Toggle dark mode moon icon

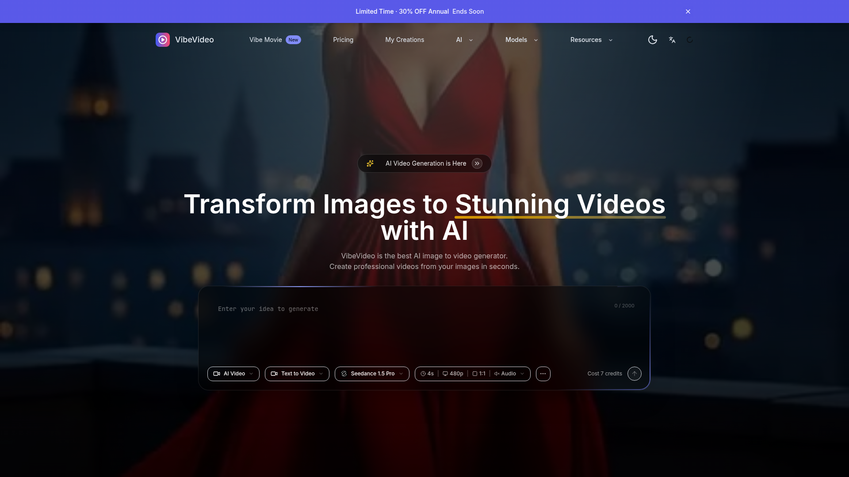(652, 40)
